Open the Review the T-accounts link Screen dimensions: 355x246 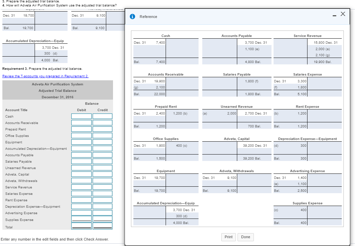[45, 76]
